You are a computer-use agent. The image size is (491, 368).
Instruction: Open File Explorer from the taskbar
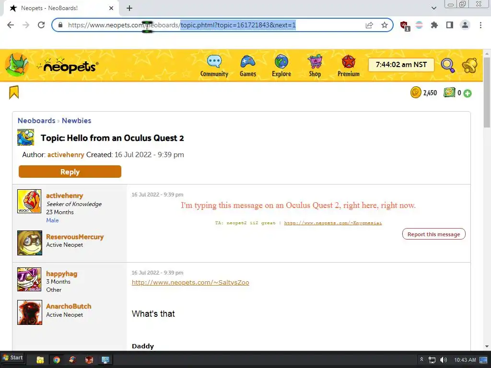click(40, 360)
